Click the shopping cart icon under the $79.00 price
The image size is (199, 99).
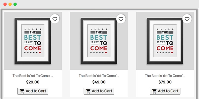[154, 91]
